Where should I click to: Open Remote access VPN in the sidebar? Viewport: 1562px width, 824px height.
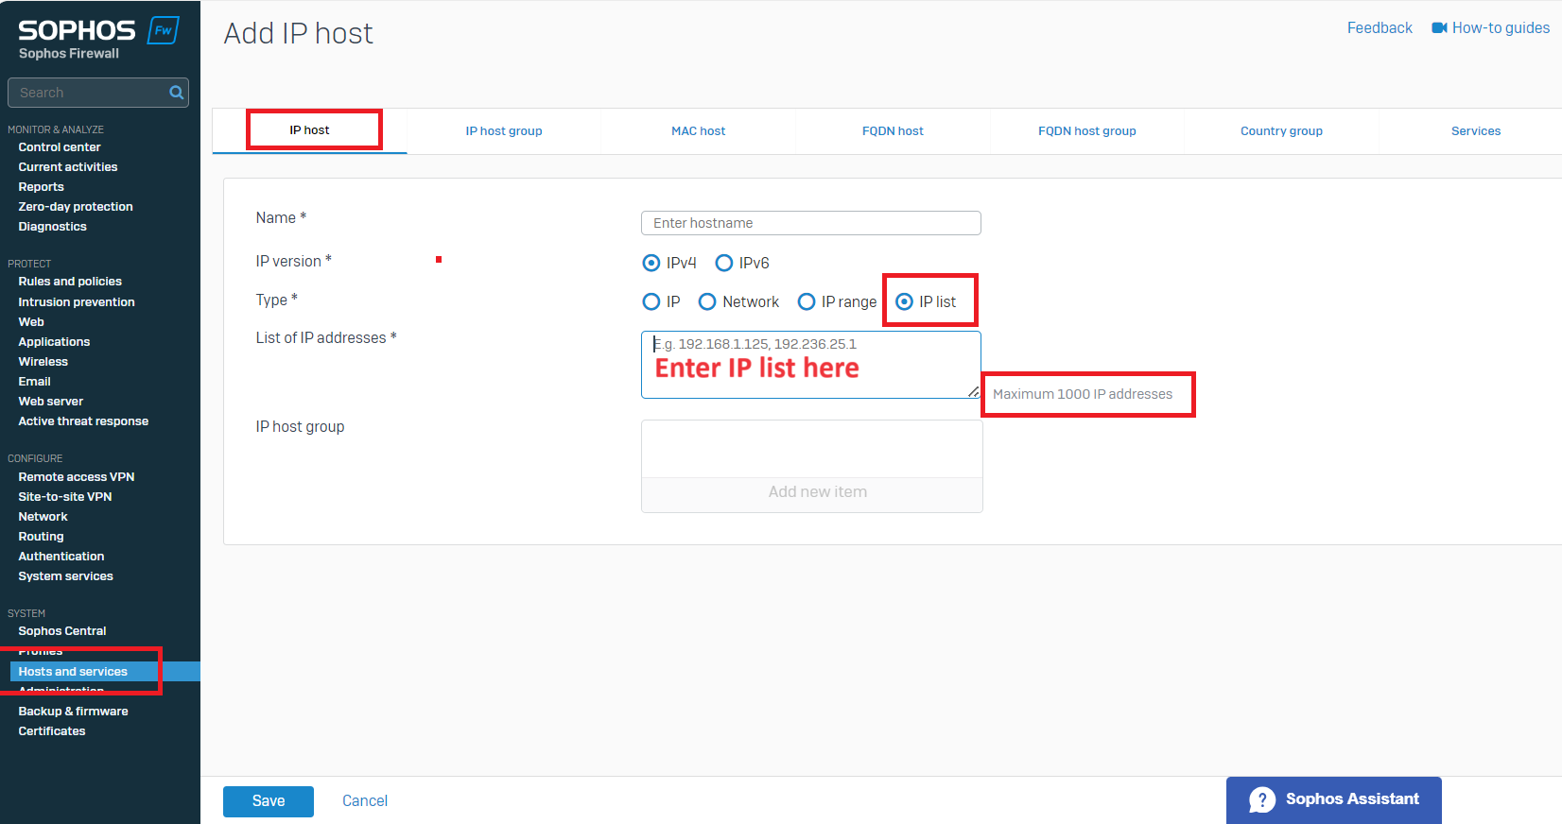[77, 477]
